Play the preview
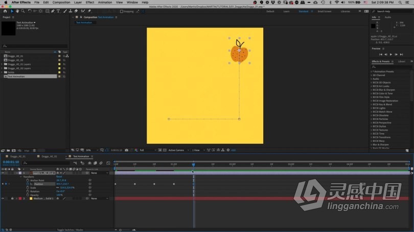The height and width of the screenshot is (232, 414). [391, 55]
